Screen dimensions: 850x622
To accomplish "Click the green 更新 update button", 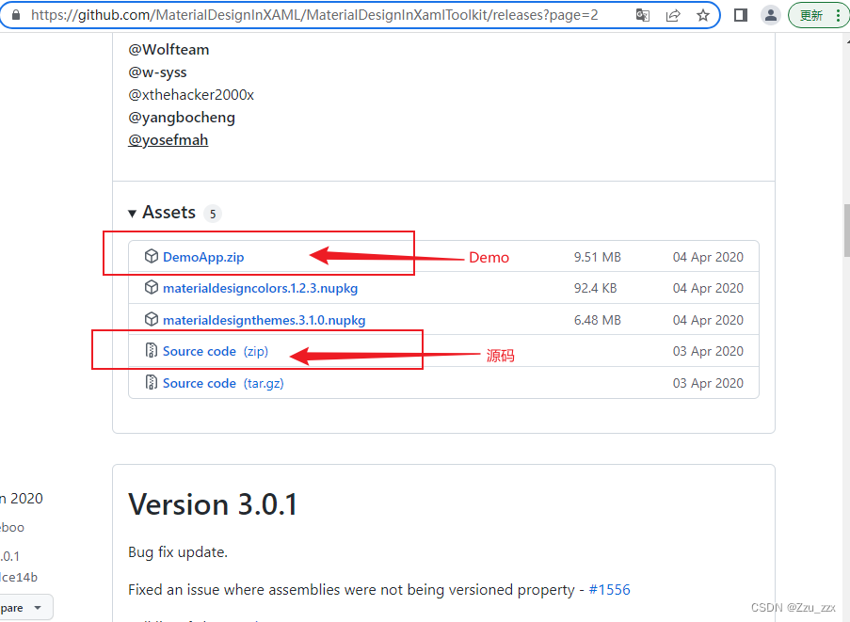I will pyautogui.click(x=811, y=15).
